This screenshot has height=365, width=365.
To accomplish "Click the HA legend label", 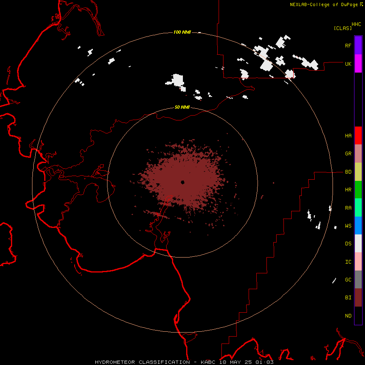I will click(x=348, y=136).
